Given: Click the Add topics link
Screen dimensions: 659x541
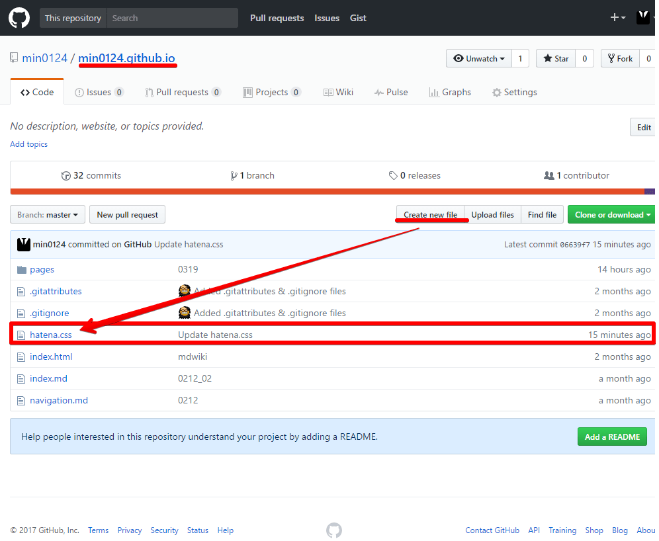Looking at the screenshot, I should click(28, 144).
